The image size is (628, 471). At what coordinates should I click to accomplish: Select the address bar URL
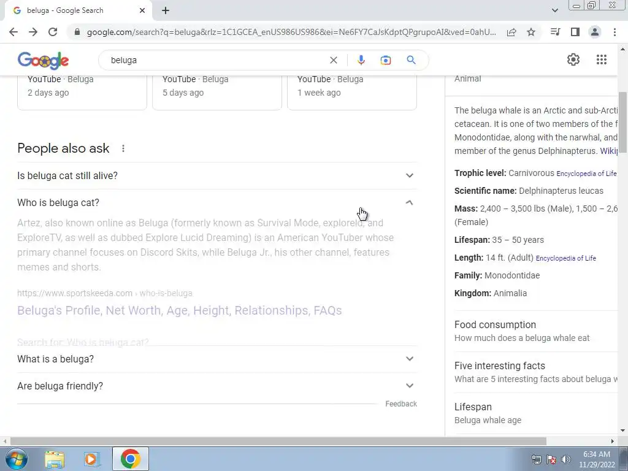pos(291,32)
